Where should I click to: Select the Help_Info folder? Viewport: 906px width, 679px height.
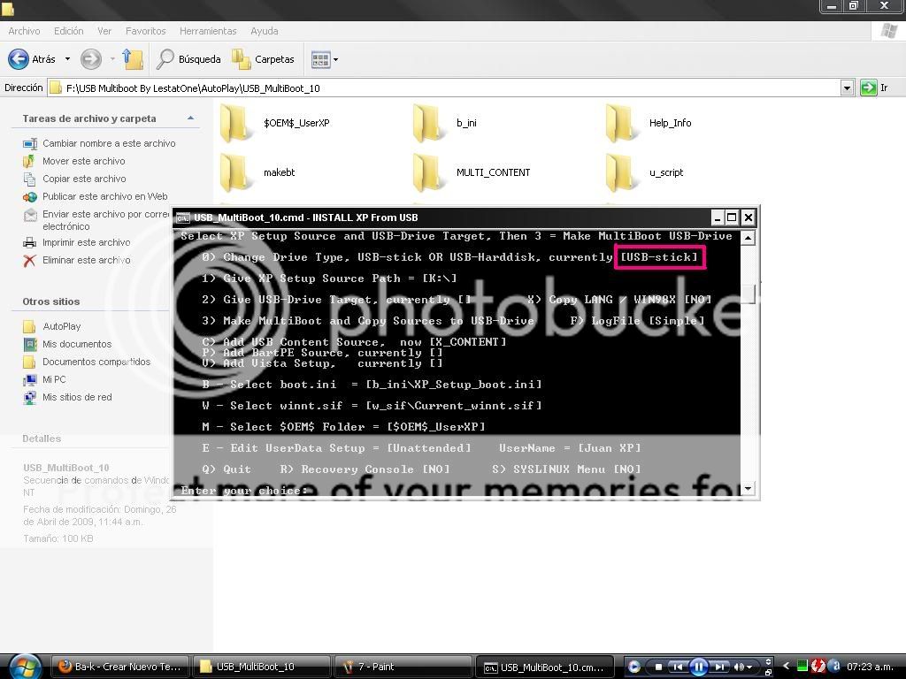point(649,123)
